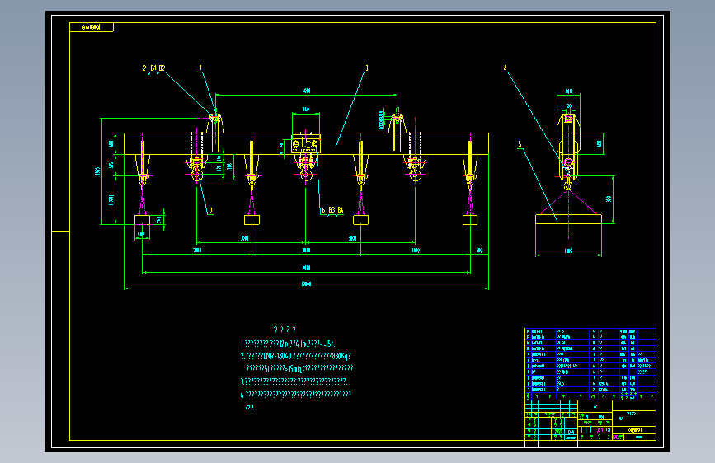Click note 1 ending with "<=15t"
Screen dimensions: 715x463
tap(288, 344)
